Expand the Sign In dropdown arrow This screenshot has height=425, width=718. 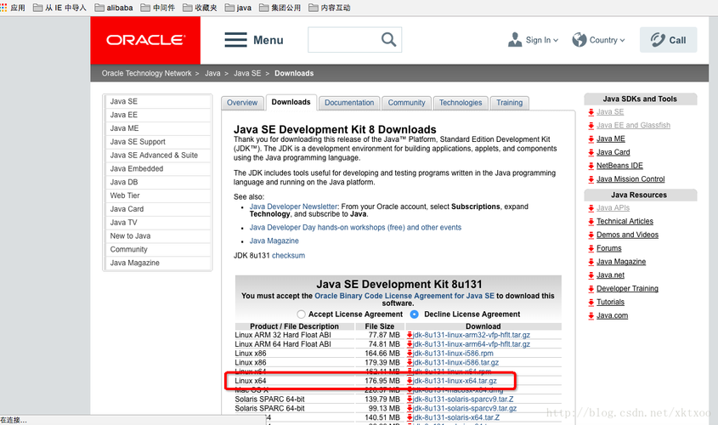coord(556,40)
